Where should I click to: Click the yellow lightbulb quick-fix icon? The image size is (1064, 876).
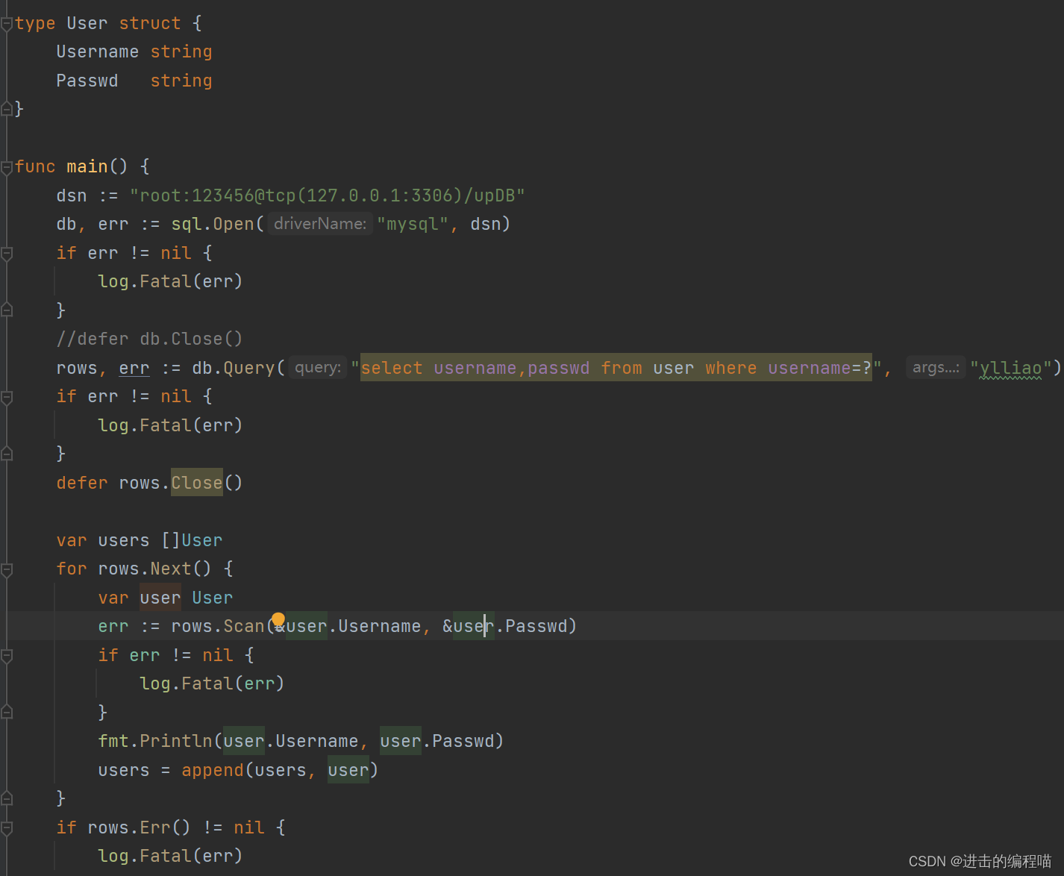(278, 620)
